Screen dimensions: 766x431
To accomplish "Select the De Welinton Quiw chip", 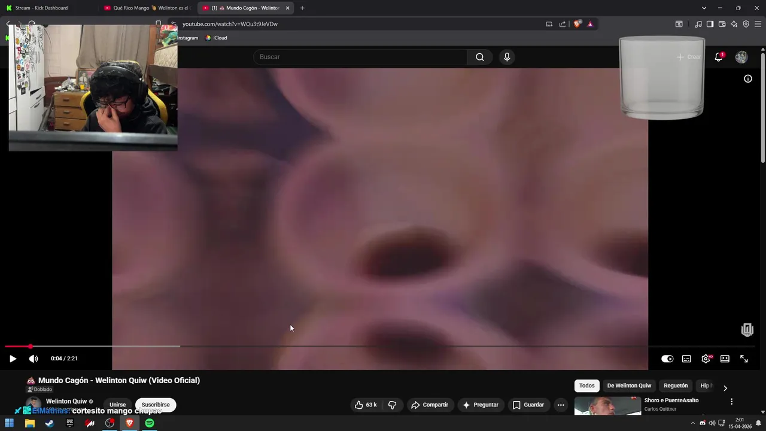I will point(629,386).
